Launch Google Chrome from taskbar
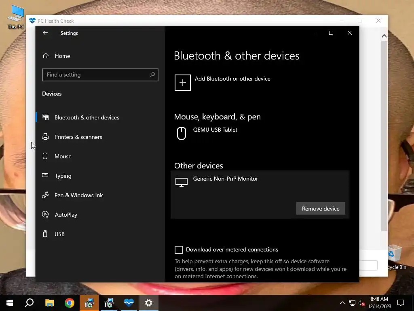 [70, 303]
